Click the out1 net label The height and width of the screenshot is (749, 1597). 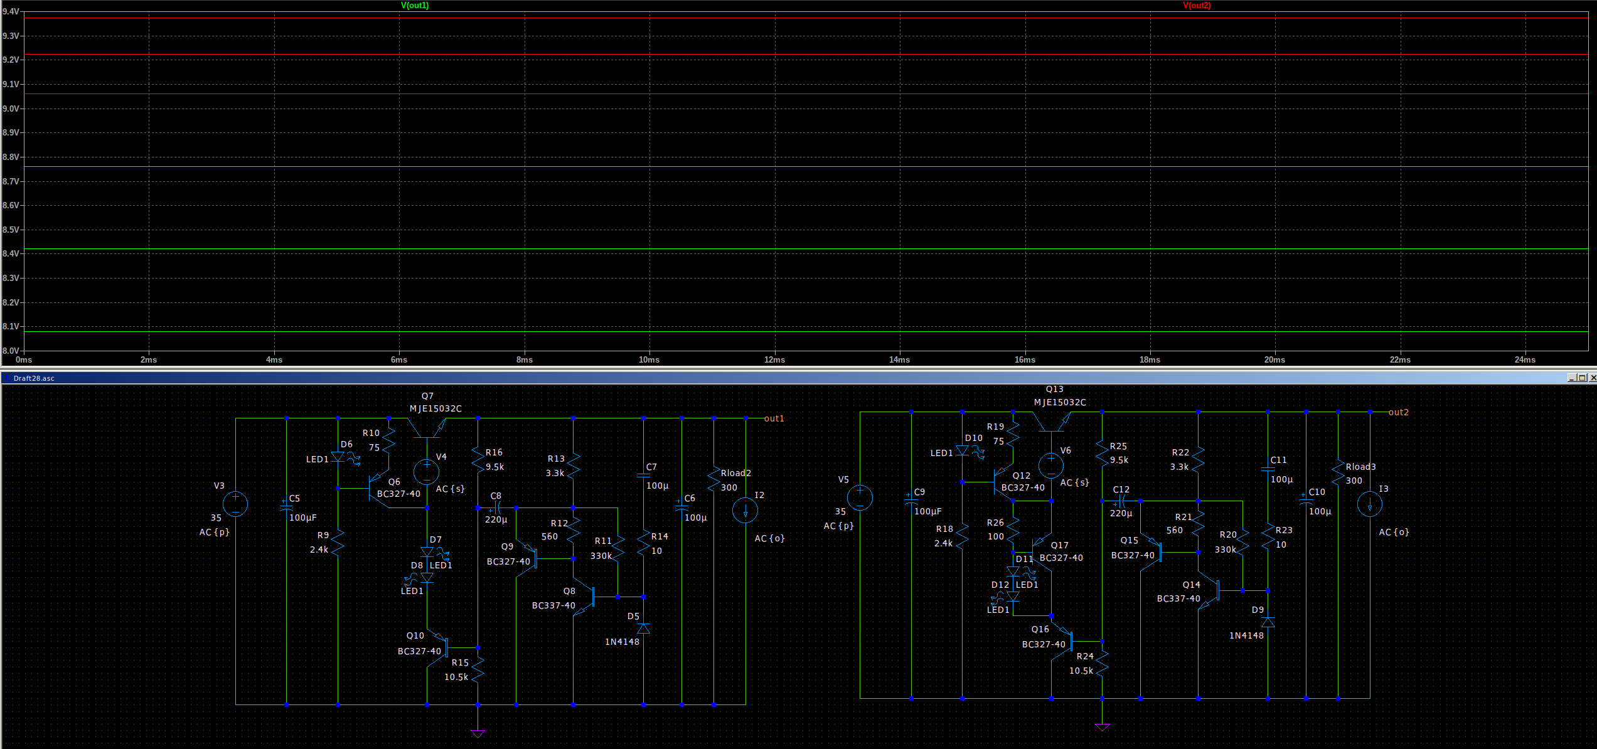tap(774, 418)
